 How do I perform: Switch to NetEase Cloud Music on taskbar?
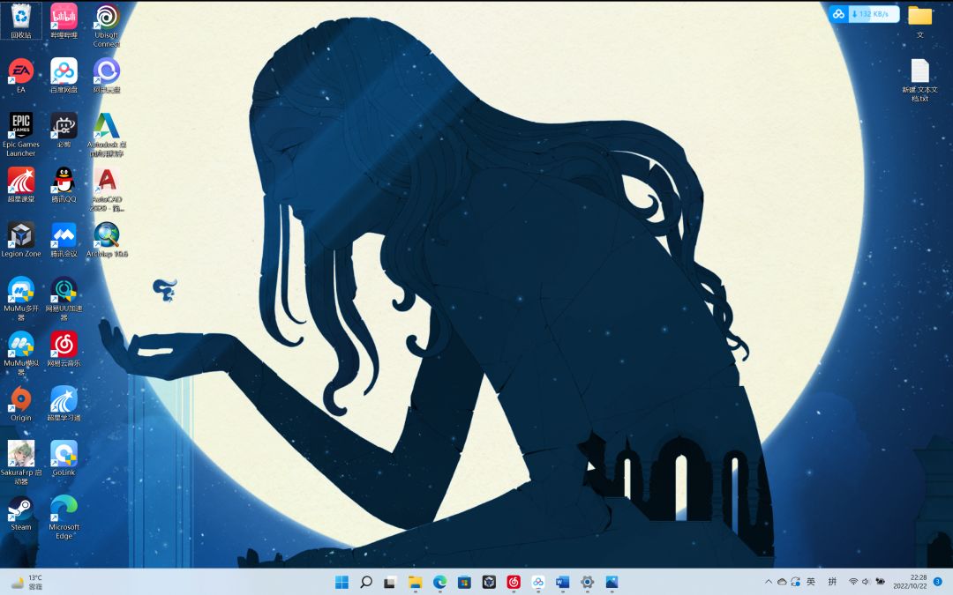514,582
